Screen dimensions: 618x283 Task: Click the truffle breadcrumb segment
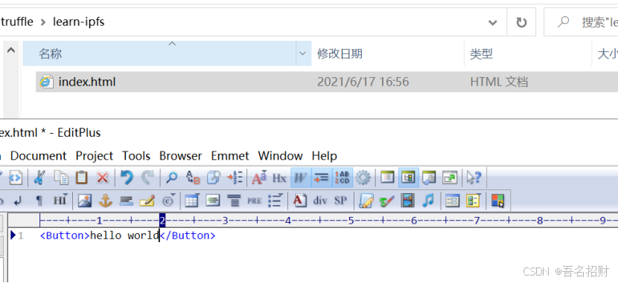(16, 22)
